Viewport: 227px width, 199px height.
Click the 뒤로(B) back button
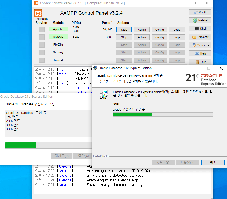point(163,162)
